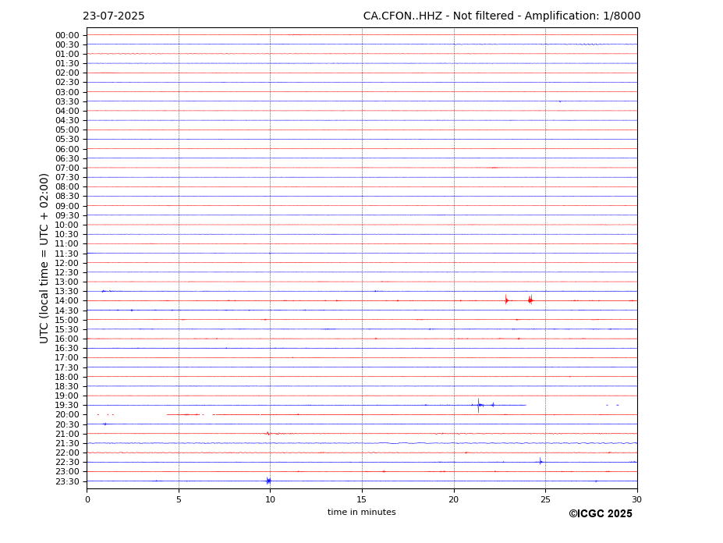Select the 13:00 row label
Viewport: 723px width, 543px height.
pos(67,282)
